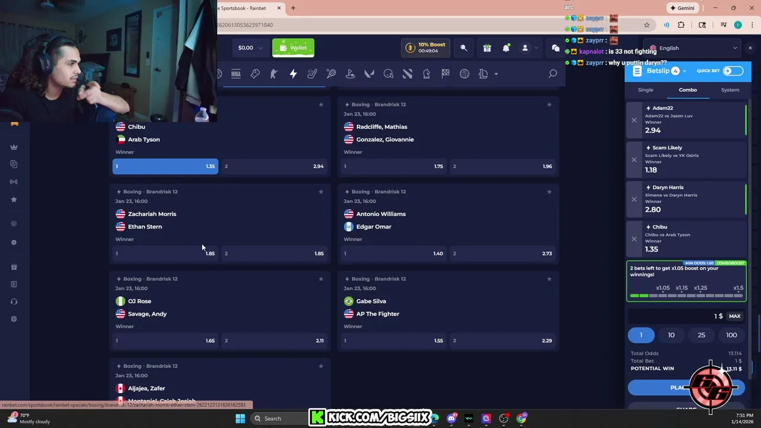Select the Sportsbook - Rainbet browser tab

tap(247, 8)
